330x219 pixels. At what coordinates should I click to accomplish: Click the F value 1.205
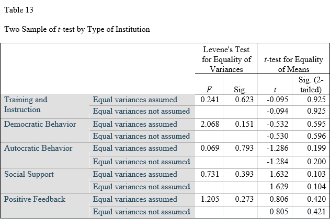[x=210, y=199]
